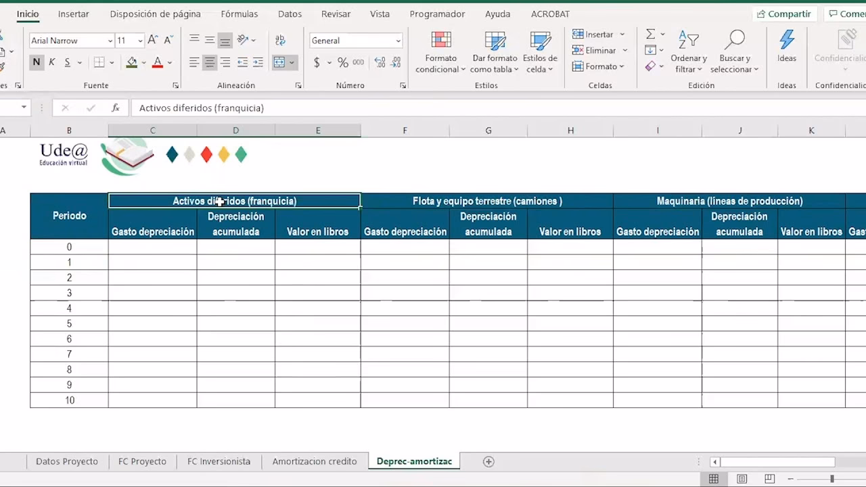This screenshot has height=487, width=866.
Task: Click the AutoSum sigma icon
Action: 650,34
